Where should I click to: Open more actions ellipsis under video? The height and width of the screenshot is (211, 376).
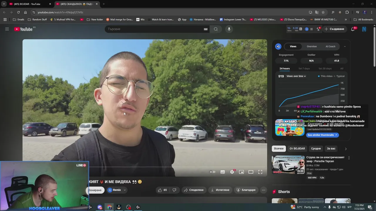263,190
